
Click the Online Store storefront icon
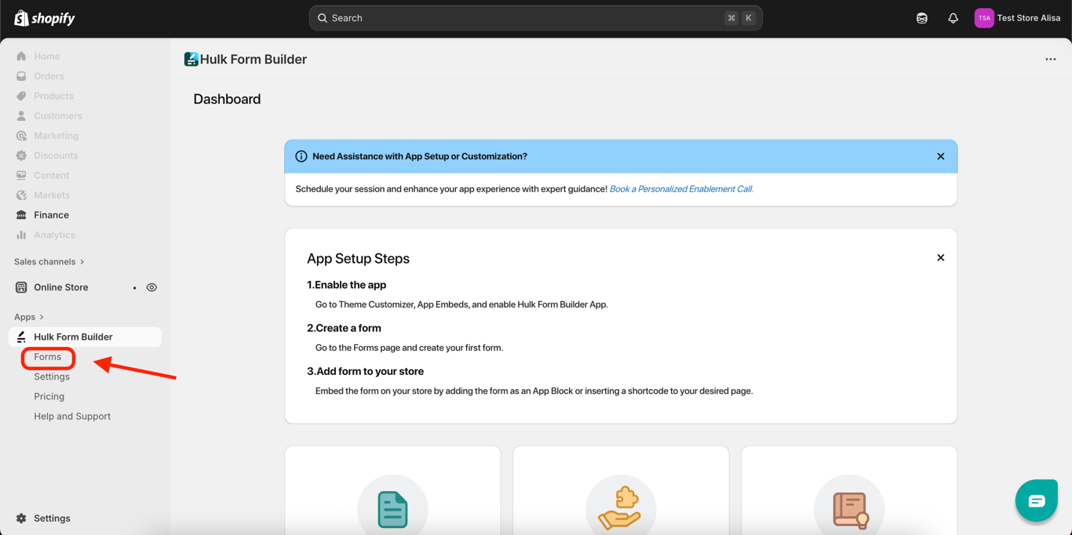pos(21,287)
